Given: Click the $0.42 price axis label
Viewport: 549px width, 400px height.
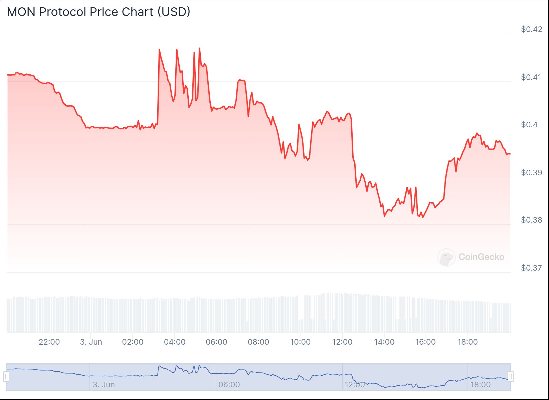Looking at the screenshot, I should 532,29.
